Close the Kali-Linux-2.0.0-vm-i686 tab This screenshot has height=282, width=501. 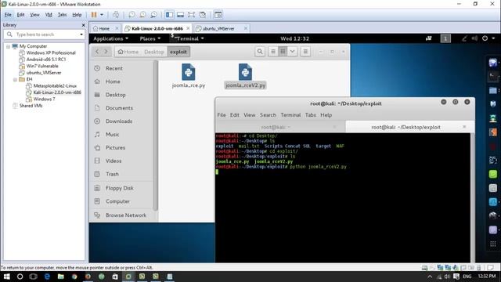click(x=188, y=28)
